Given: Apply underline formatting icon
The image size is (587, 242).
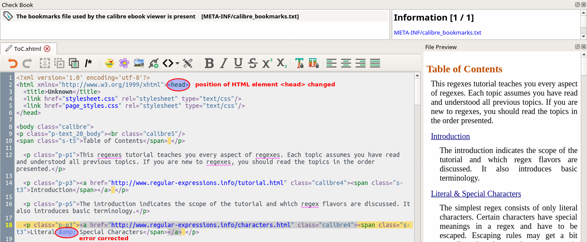Looking at the screenshot, I should [238, 63].
